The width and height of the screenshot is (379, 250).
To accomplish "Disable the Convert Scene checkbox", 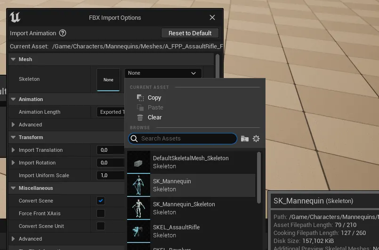I will [x=101, y=201].
